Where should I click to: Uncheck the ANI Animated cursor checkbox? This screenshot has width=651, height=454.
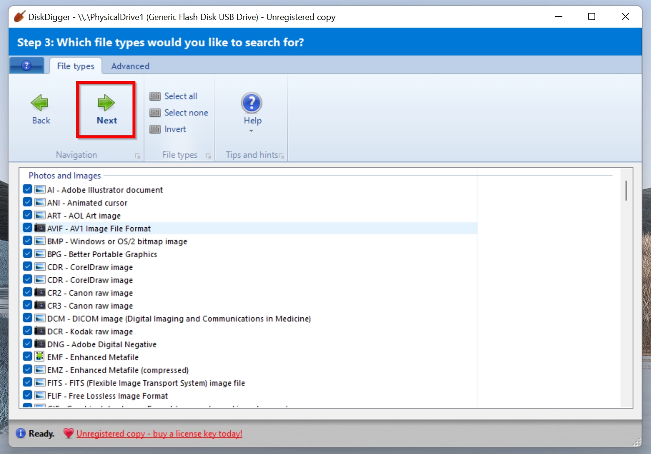(x=28, y=202)
